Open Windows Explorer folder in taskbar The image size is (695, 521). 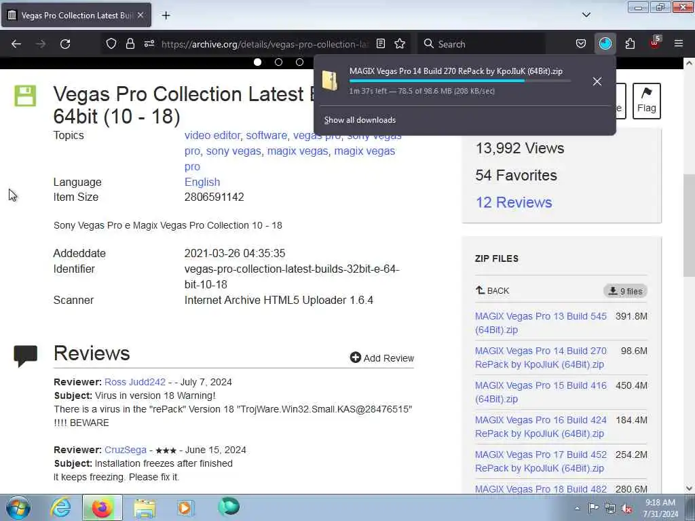click(145, 507)
